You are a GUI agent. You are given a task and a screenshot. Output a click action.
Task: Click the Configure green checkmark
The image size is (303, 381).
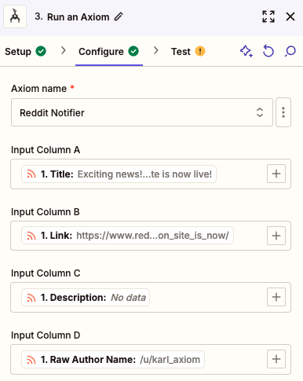[133, 51]
